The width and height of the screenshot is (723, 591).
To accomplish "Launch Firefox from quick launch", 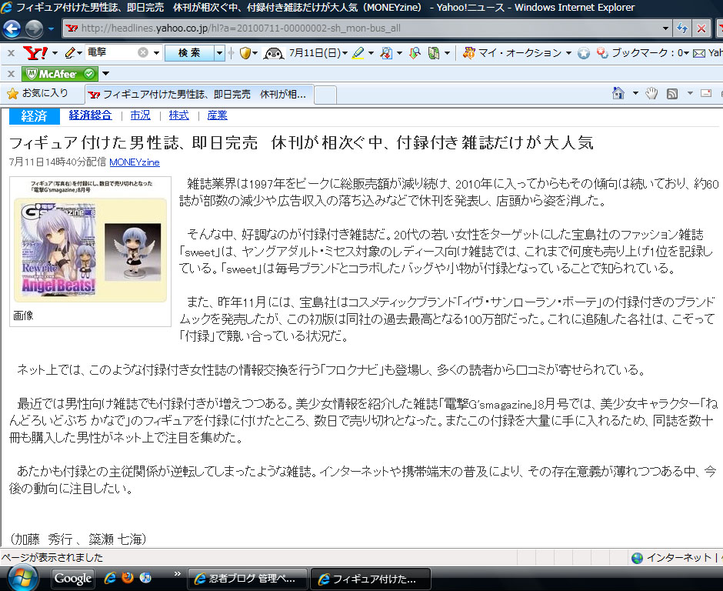I will click(128, 578).
